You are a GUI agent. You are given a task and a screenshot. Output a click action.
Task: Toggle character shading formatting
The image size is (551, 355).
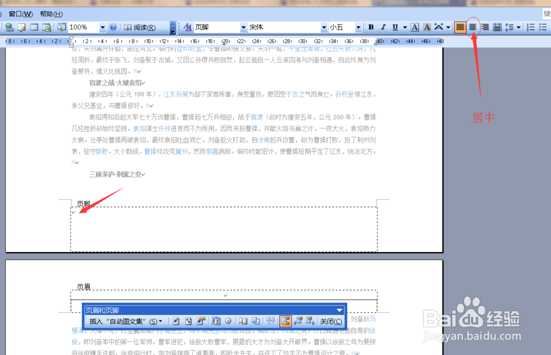tap(425, 27)
